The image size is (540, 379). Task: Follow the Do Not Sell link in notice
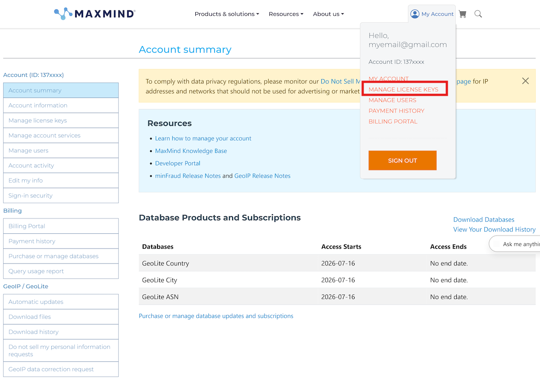340,81
